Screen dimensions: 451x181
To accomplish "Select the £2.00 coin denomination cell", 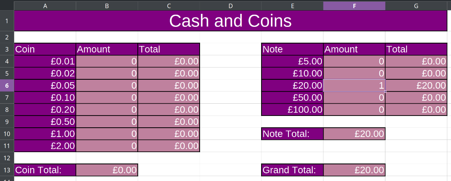I will pos(45,146).
